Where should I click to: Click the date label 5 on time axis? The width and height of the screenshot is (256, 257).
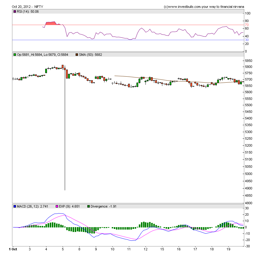click(63, 249)
